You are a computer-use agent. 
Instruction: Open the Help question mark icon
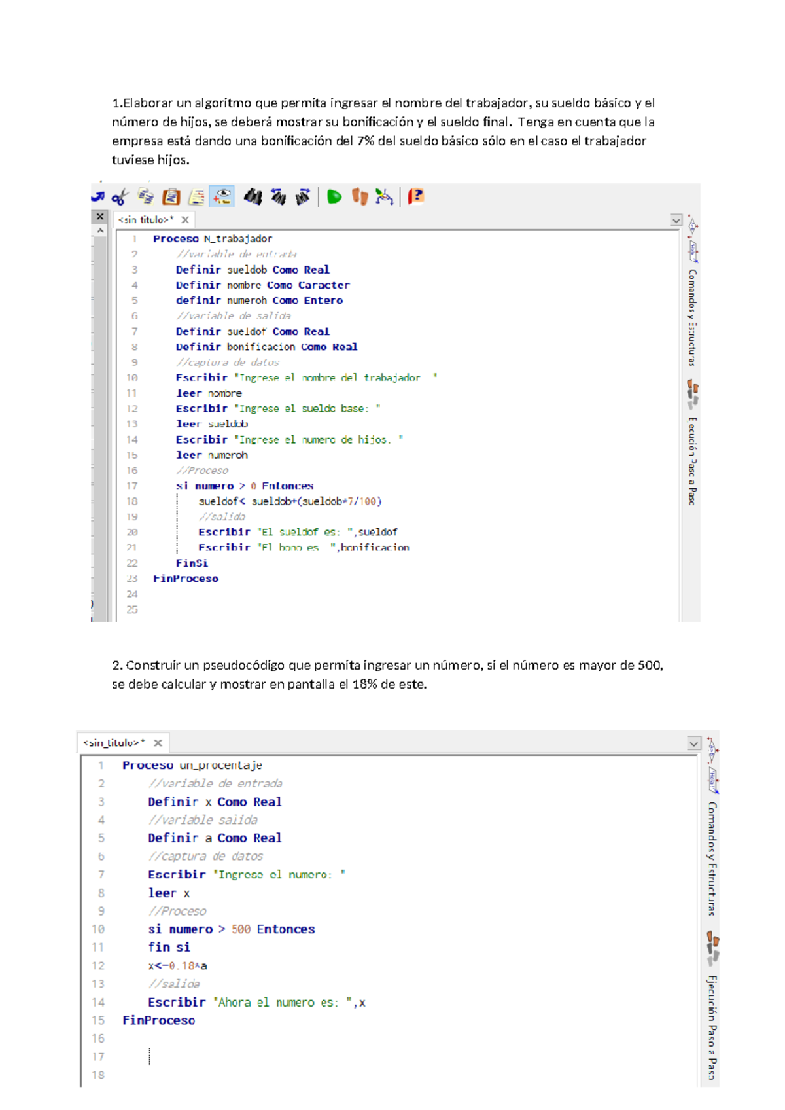click(x=415, y=196)
